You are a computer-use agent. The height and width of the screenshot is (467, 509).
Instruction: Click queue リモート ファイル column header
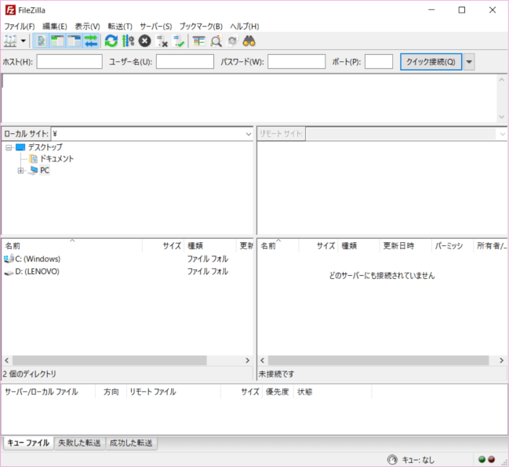[x=173, y=392]
